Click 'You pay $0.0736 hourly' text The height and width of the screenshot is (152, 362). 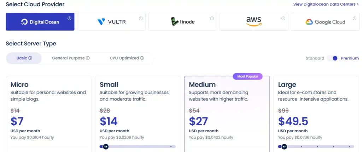pyautogui.click(x=300, y=138)
